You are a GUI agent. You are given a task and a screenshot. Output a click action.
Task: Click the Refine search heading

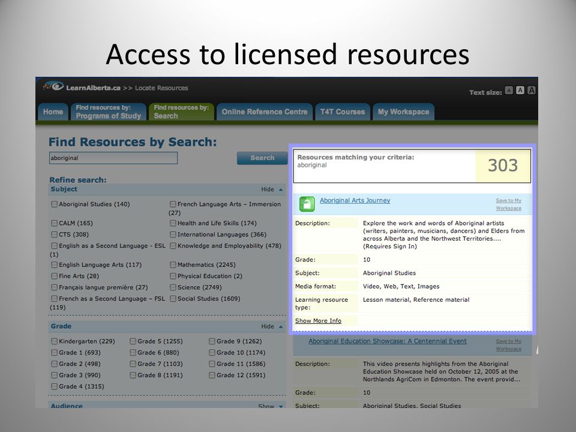(x=78, y=180)
